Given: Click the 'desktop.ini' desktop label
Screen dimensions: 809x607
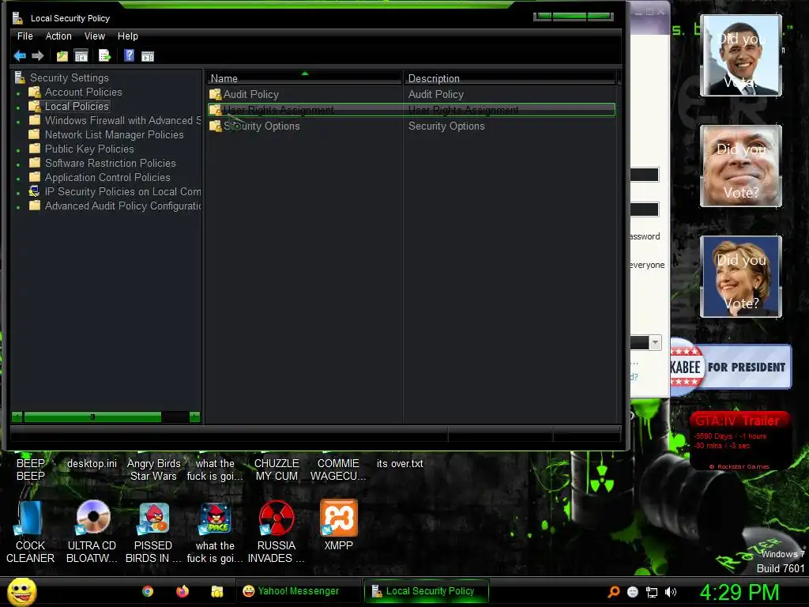Looking at the screenshot, I should pyautogui.click(x=92, y=463).
